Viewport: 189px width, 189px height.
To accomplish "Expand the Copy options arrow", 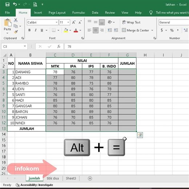I will click(20, 26).
